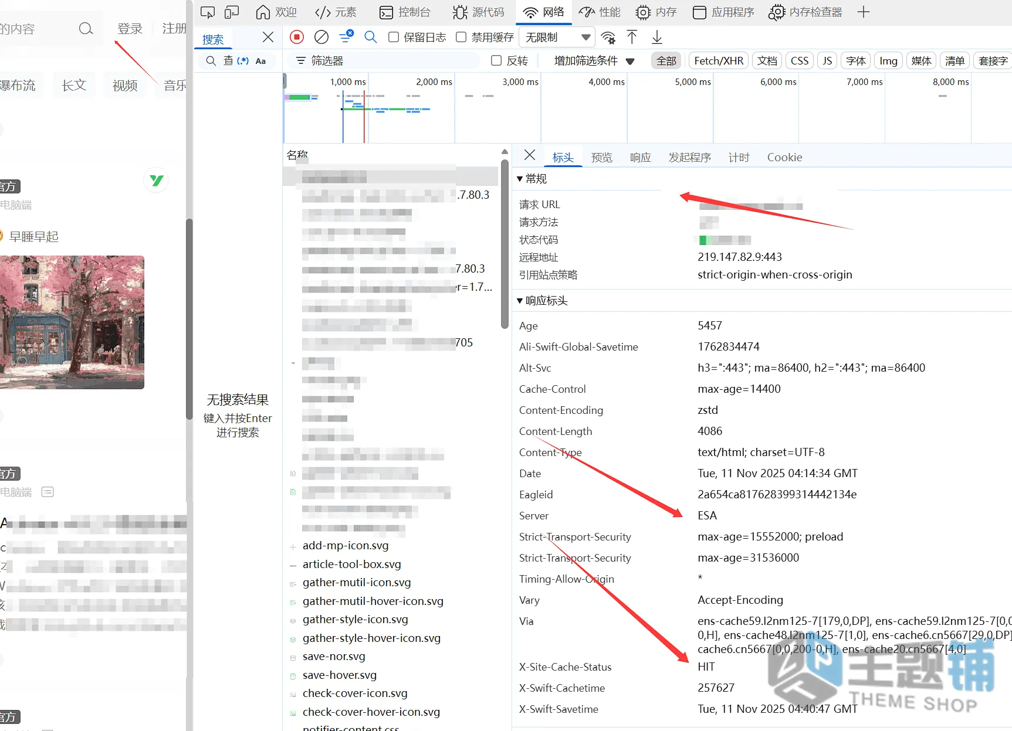This screenshot has height=731, width=1012.
Task: Open the Memory (内存) tab
Action: (656, 12)
